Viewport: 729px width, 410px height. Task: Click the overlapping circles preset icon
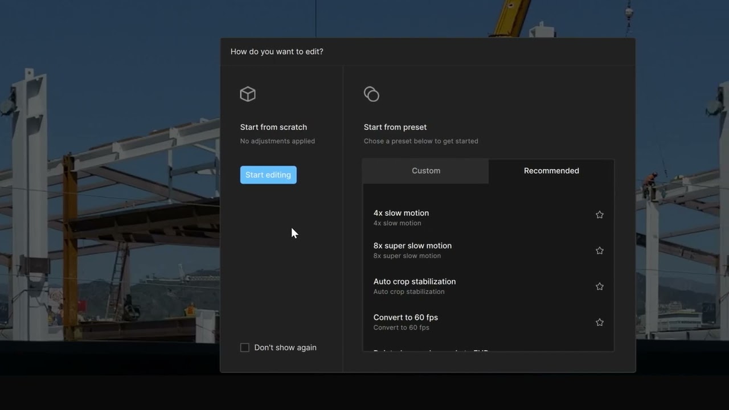point(371,94)
